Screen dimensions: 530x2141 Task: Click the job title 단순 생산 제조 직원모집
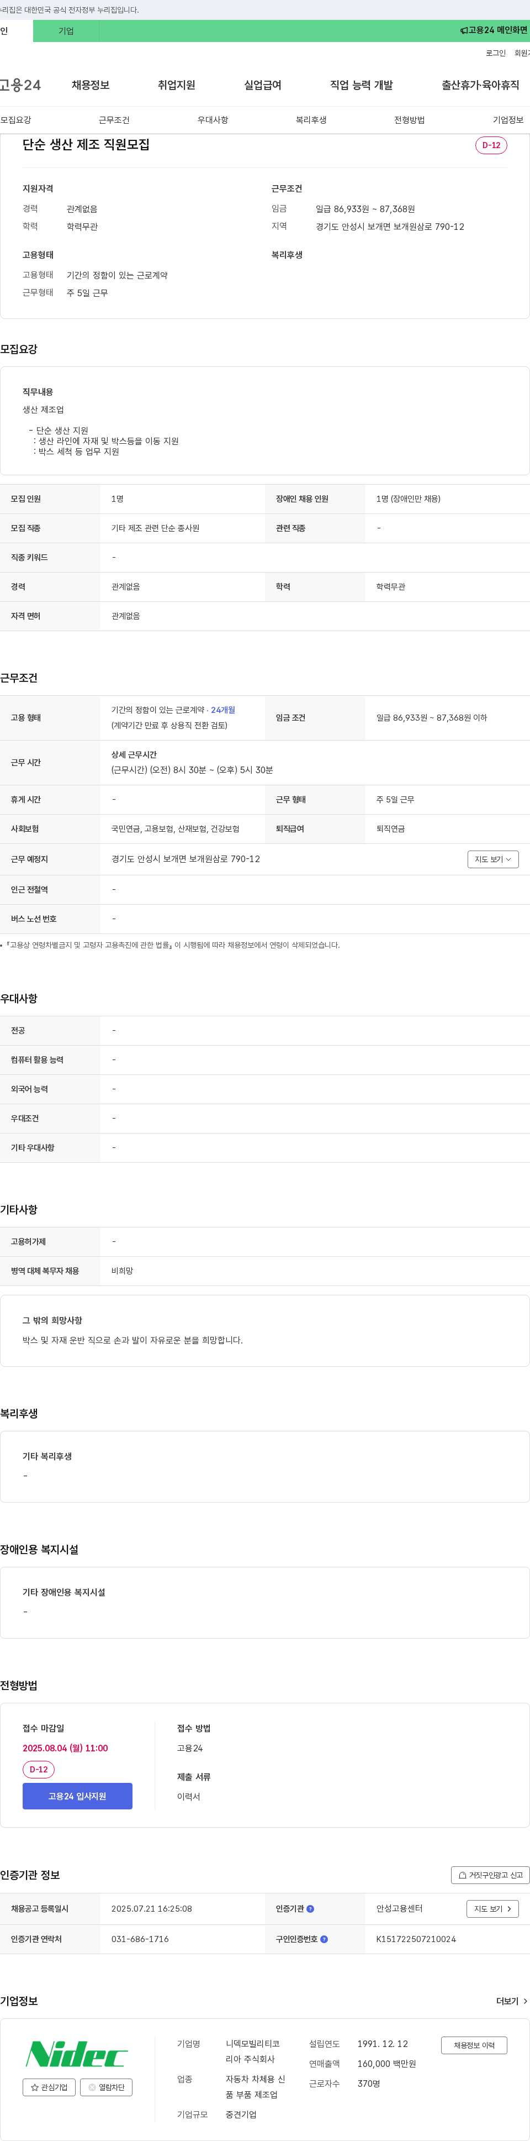[86, 145]
